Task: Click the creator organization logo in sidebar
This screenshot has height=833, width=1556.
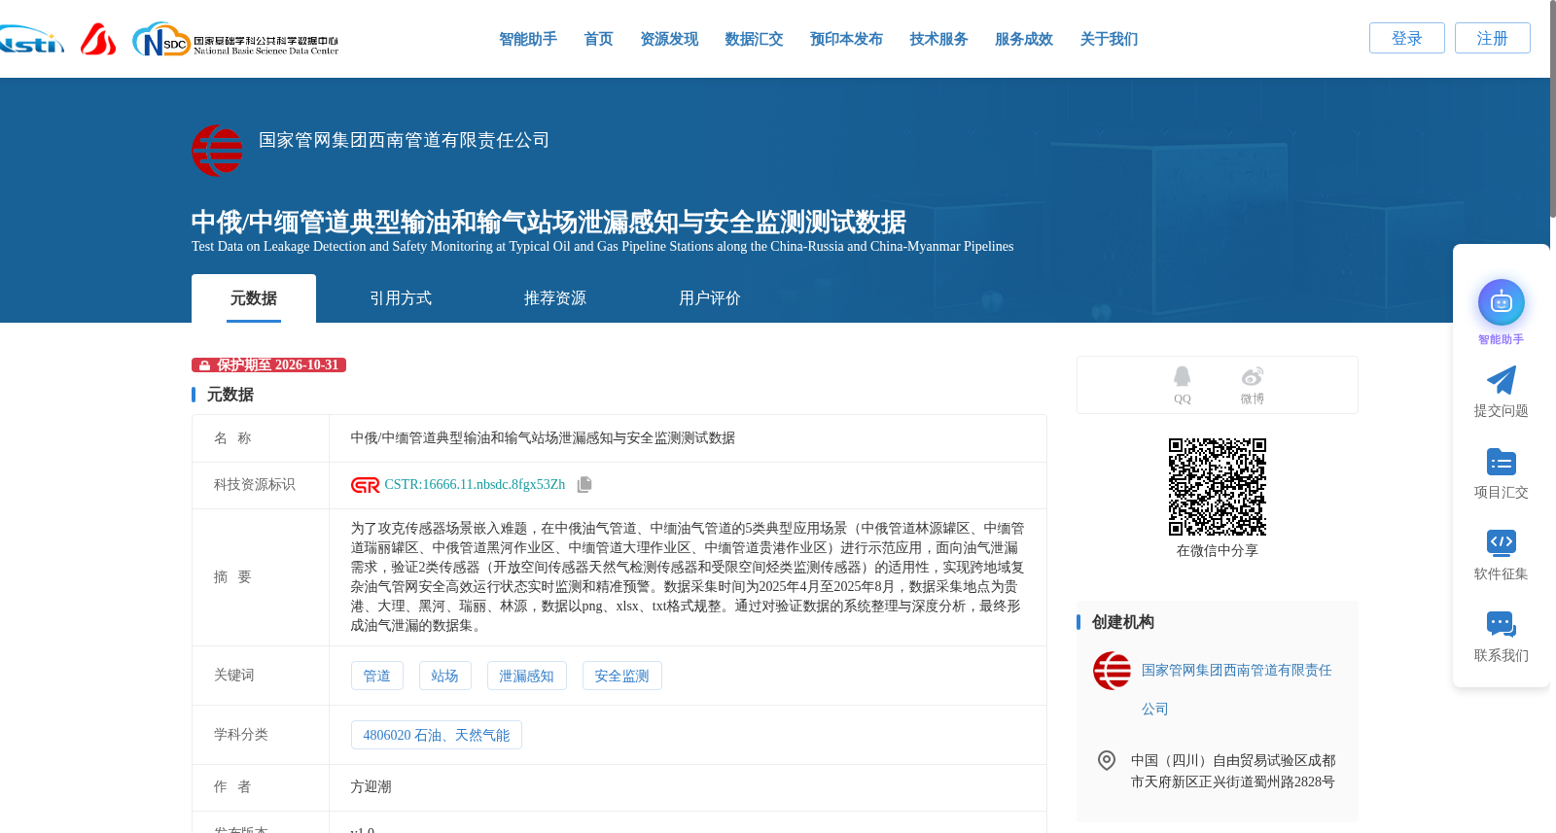Action: (1112, 671)
